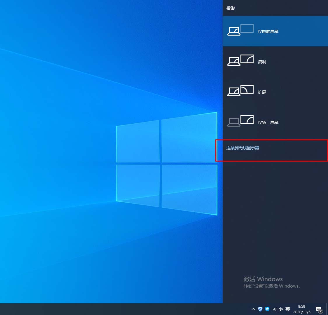Click the muted volume speaker icon
Screen dimensions: 328x315
pos(281,309)
